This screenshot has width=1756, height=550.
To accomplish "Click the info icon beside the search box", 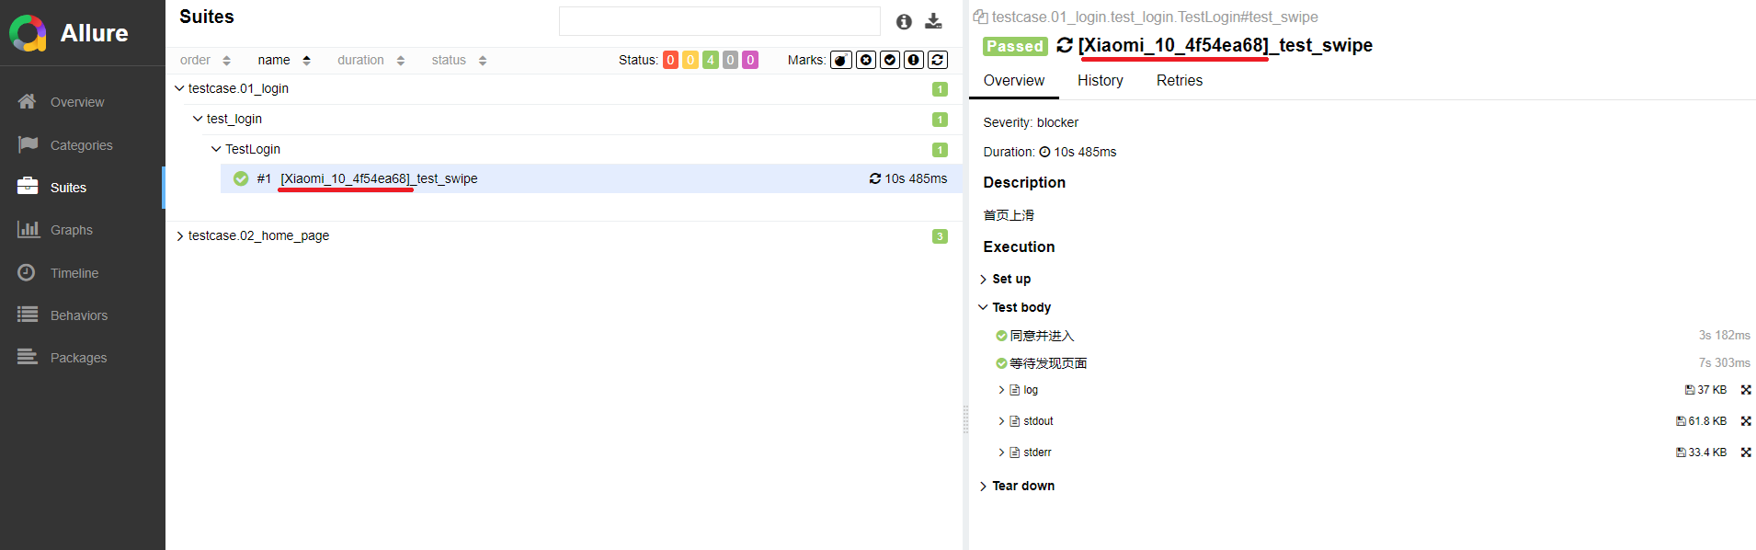I will (x=904, y=21).
